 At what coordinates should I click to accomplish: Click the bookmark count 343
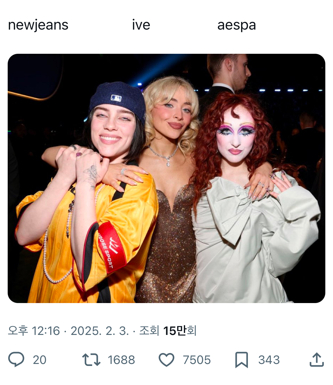[x=269, y=360]
